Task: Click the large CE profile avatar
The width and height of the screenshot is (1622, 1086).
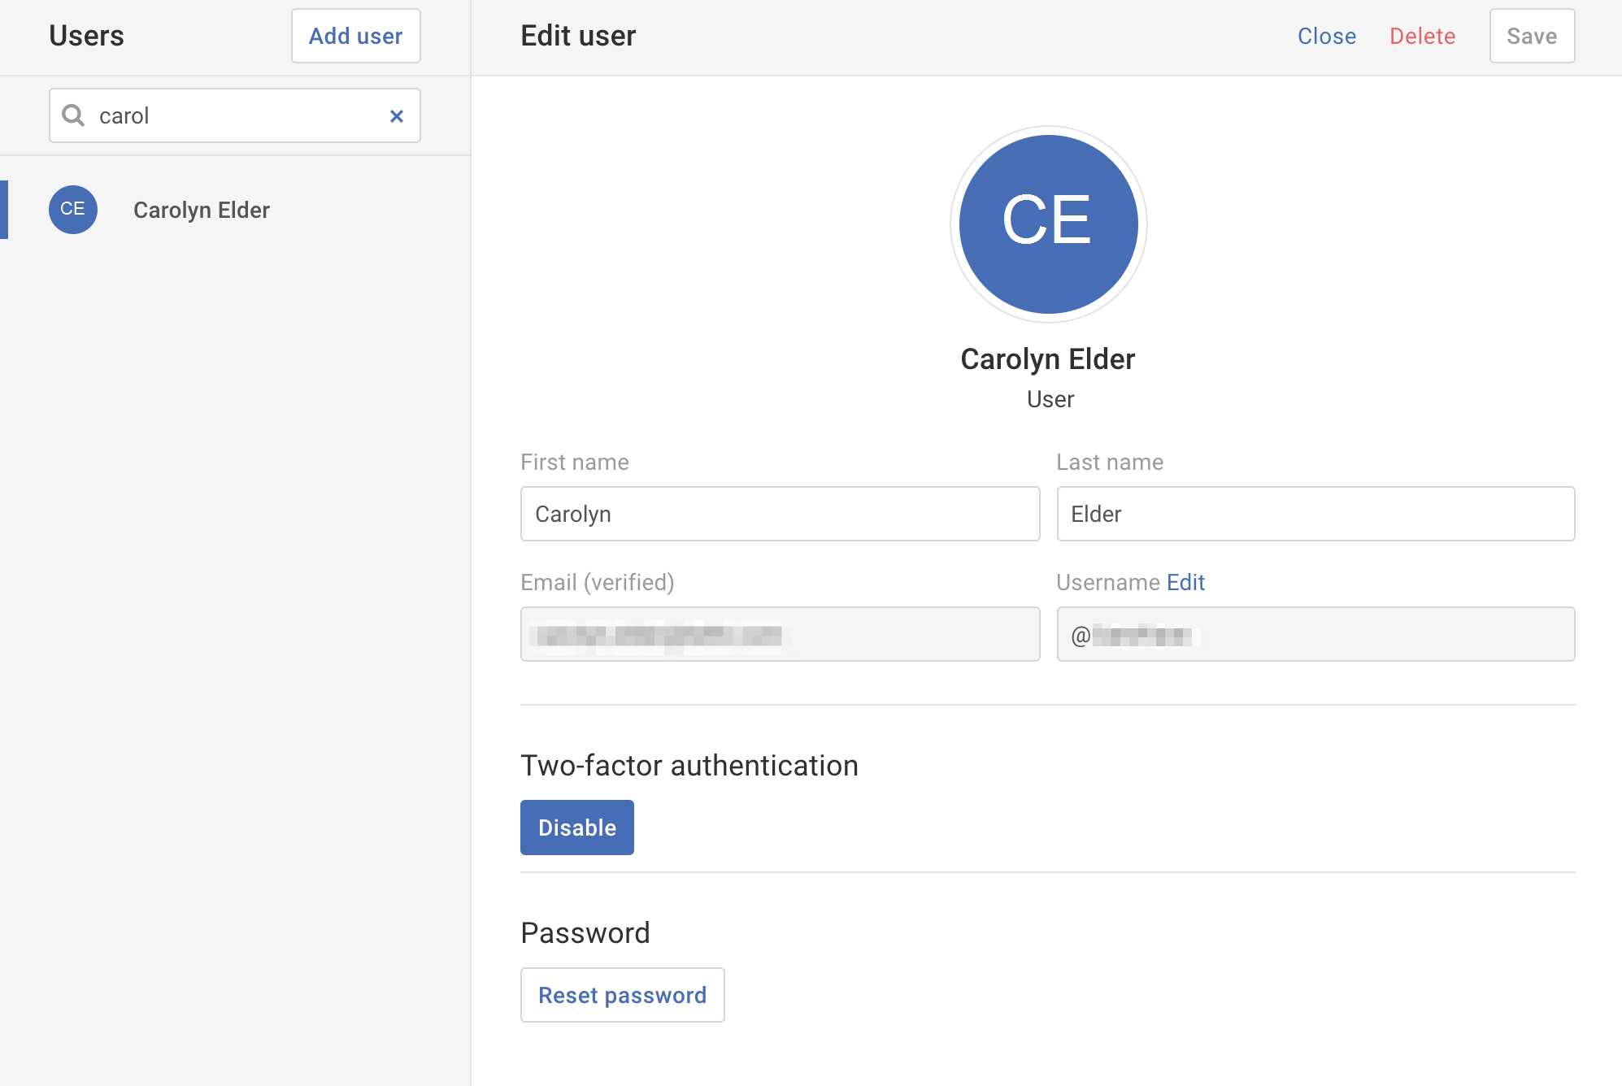Action: (x=1047, y=224)
